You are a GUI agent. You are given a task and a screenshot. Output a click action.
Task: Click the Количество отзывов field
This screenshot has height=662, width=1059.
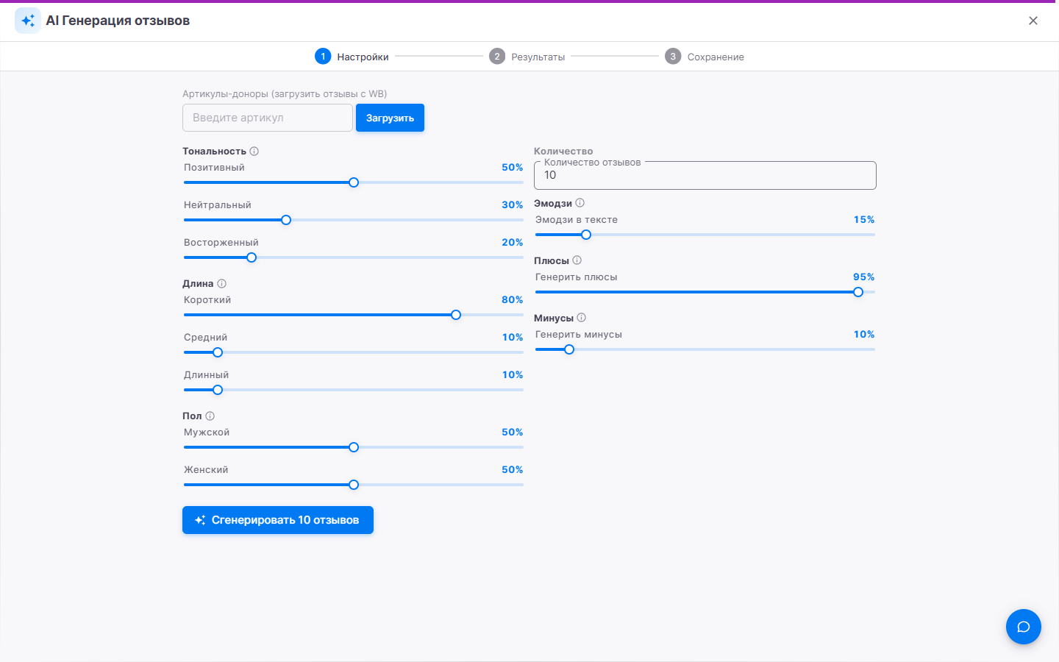point(705,175)
